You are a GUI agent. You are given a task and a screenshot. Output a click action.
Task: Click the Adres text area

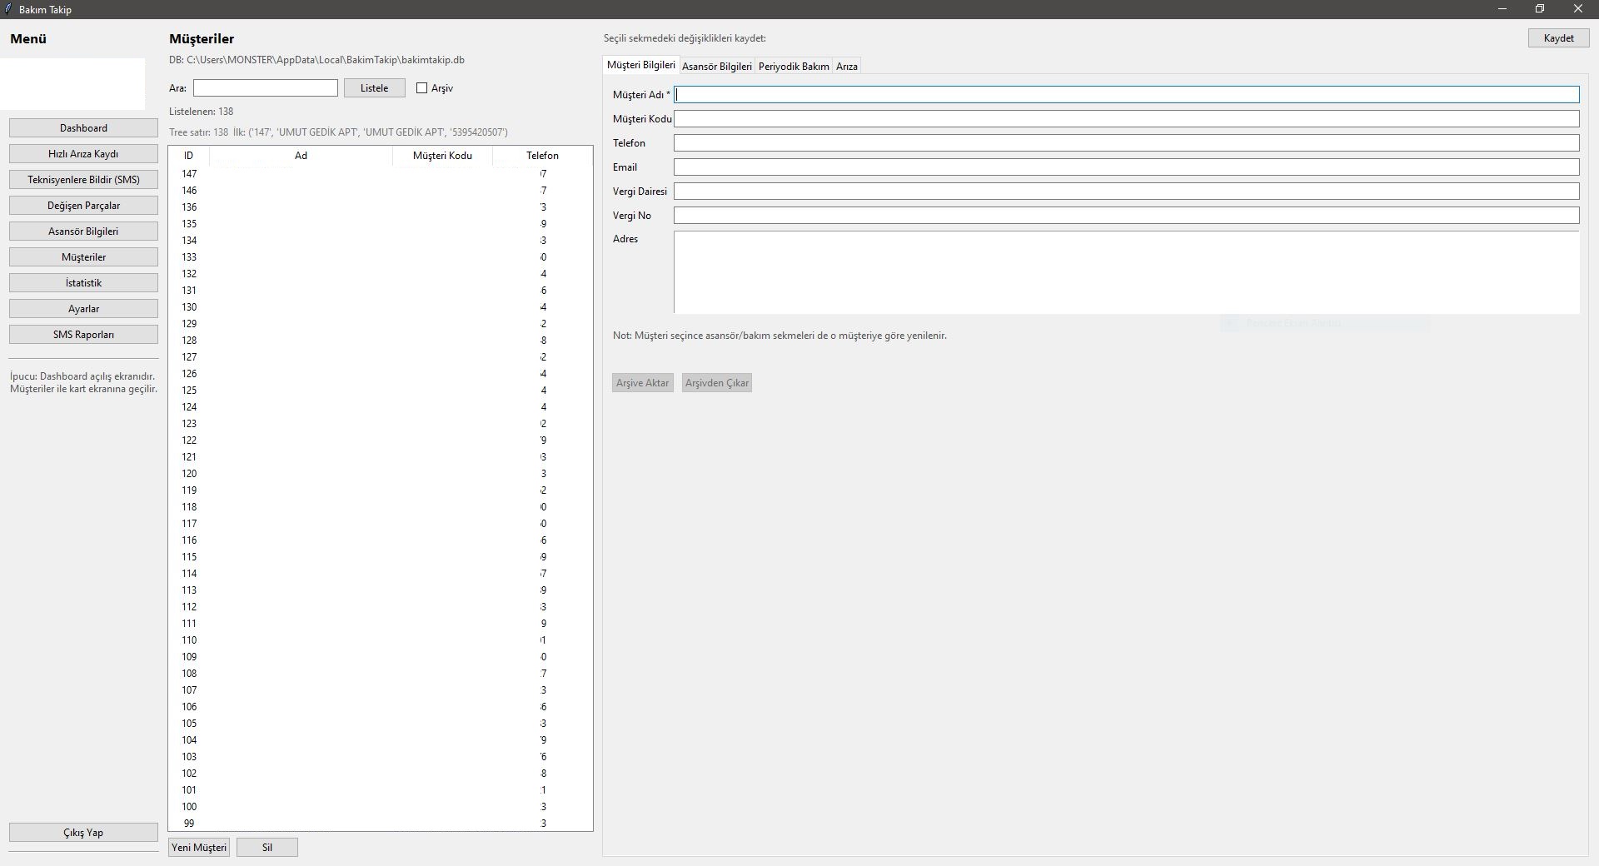coord(1126,272)
